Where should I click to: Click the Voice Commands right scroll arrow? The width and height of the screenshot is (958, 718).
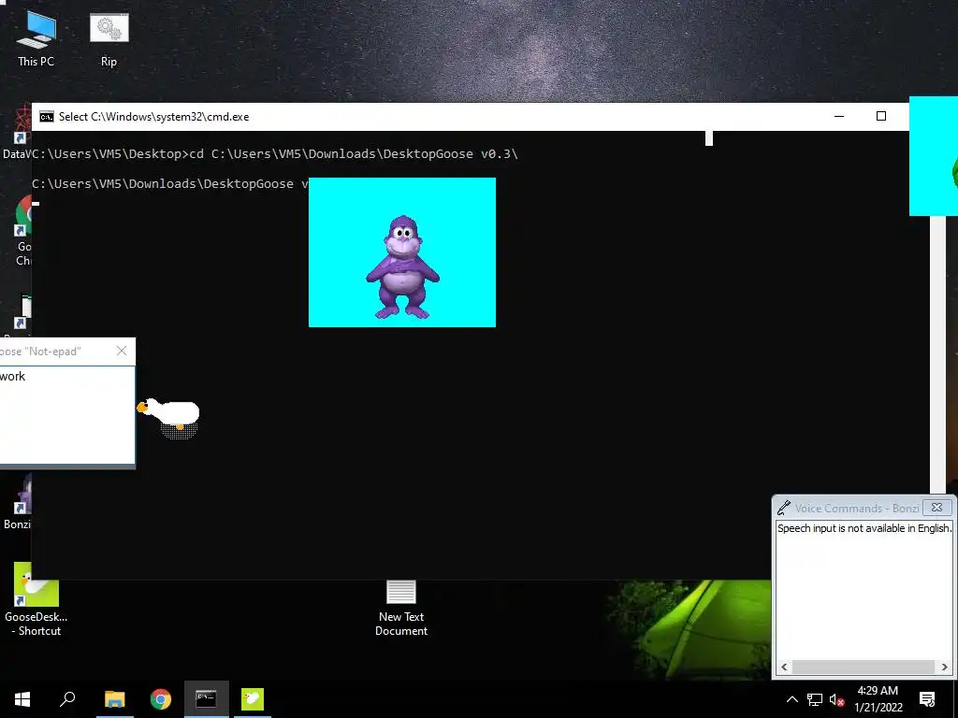[x=944, y=667]
